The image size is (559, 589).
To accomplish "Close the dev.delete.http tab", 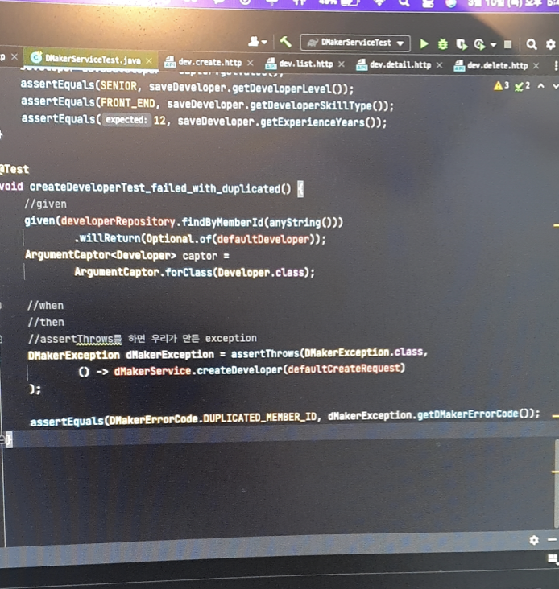I will tap(536, 66).
